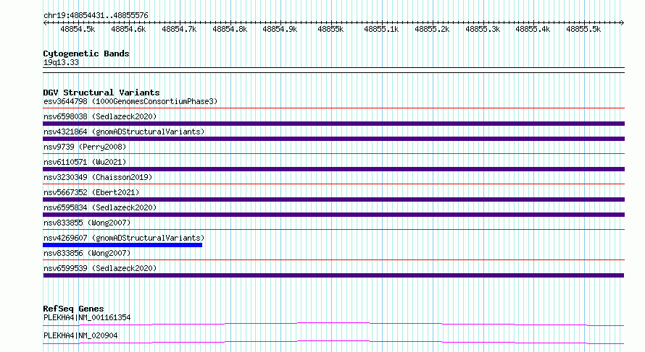Click the purple bar of nsv4321864

333,139
